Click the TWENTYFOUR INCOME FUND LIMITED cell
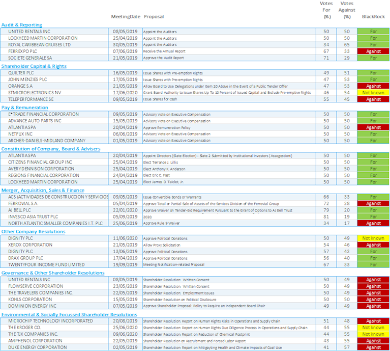 pos(54,264)
